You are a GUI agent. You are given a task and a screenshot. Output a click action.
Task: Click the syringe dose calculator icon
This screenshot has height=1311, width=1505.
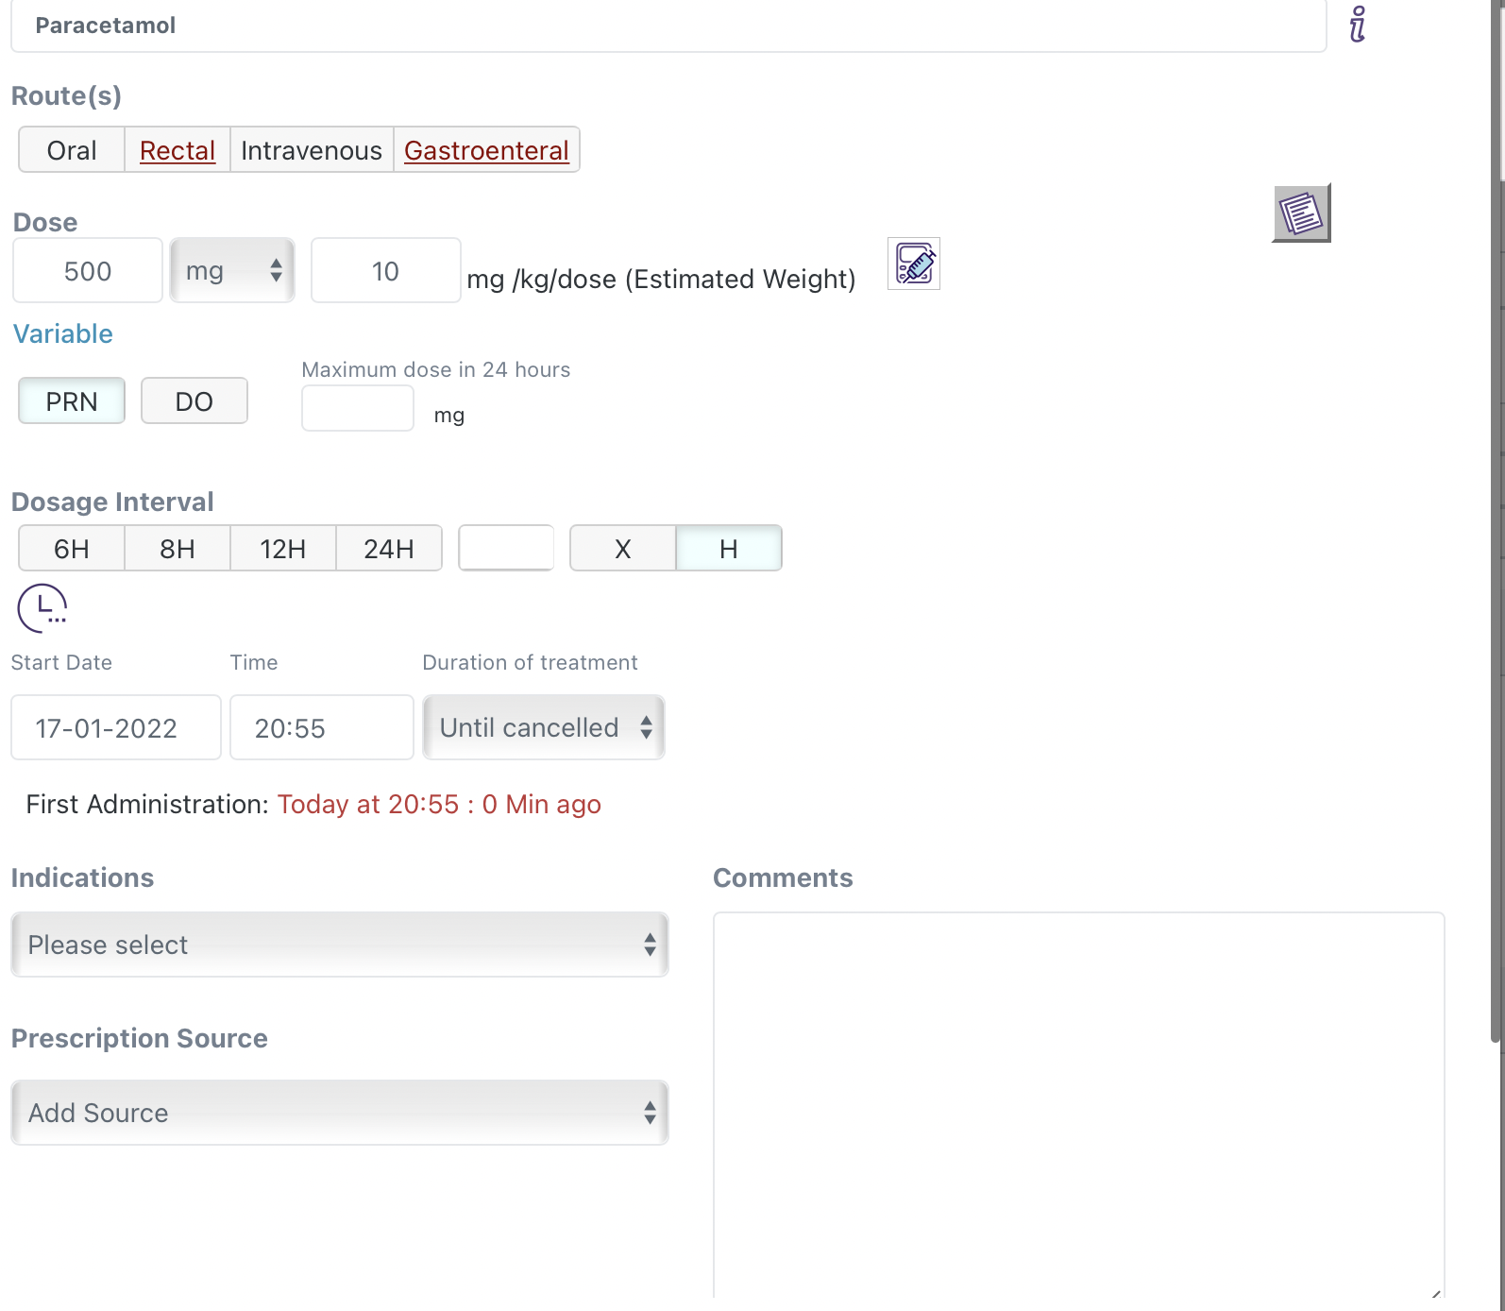(x=914, y=264)
